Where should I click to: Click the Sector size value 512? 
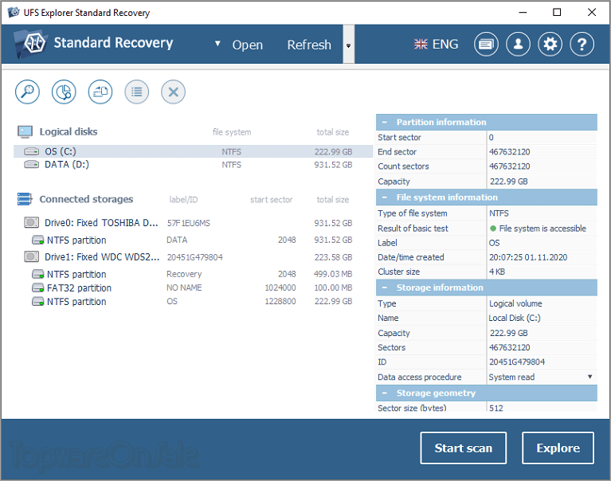pos(496,408)
